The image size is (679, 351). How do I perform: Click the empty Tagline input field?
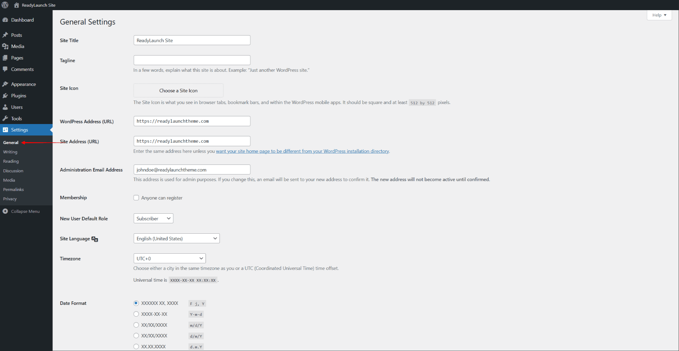click(x=192, y=60)
